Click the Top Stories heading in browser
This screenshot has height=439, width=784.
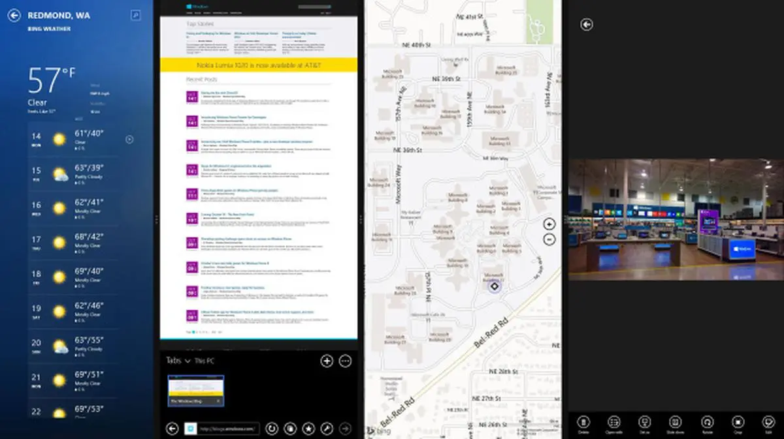200,23
